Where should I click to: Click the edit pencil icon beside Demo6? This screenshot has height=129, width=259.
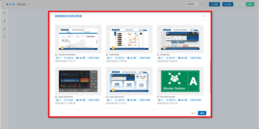click(x=29, y=4)
